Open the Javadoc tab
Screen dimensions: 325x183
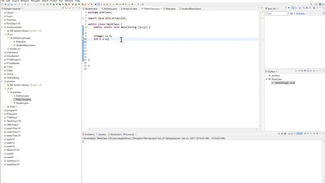(x=102, y=134)
